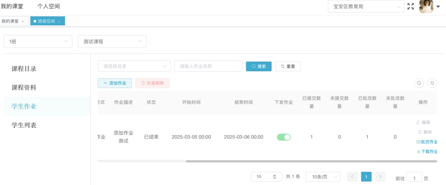Click the horizontal table scrollbar
This screenshot has width=446, height=185.
(x=310, y=161)
